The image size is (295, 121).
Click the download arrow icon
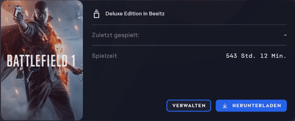(225, 106)
